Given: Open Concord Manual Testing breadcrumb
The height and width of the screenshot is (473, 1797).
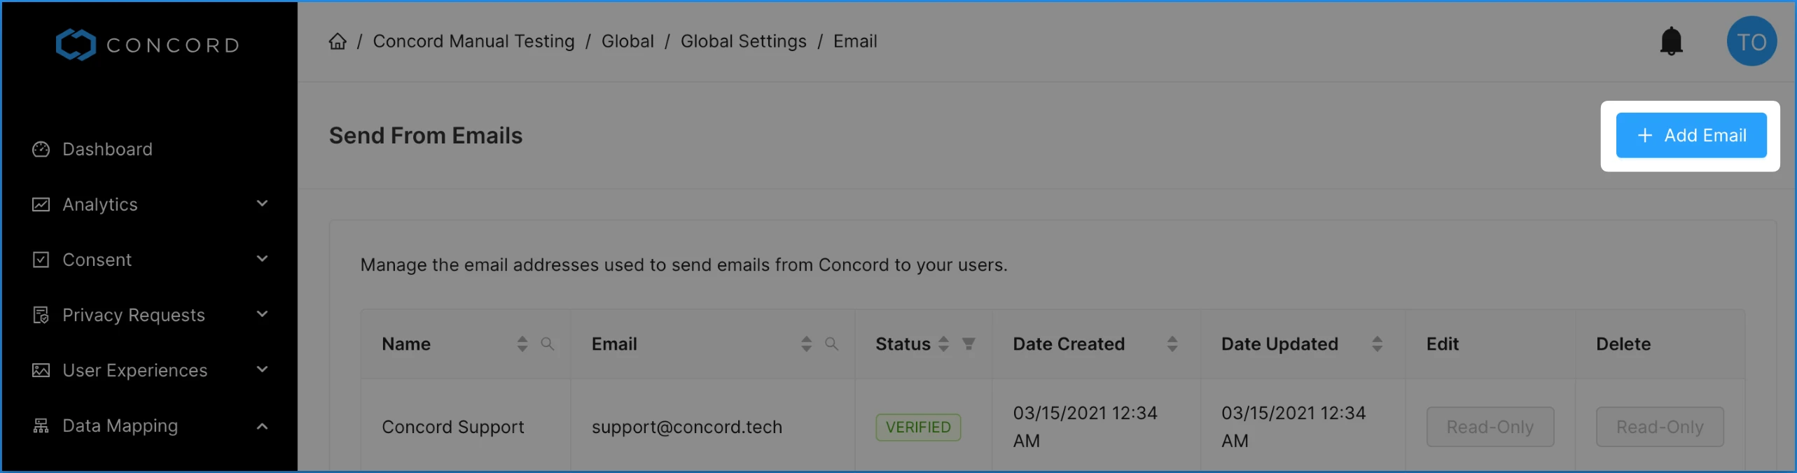Looking at the screenshot, I should click(x=473, y=41).
